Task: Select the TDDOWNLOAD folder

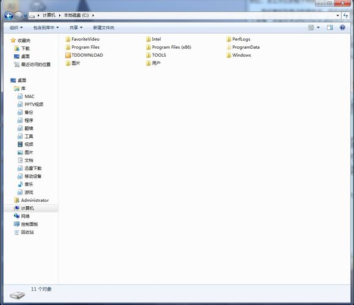Action: (84, 55)
